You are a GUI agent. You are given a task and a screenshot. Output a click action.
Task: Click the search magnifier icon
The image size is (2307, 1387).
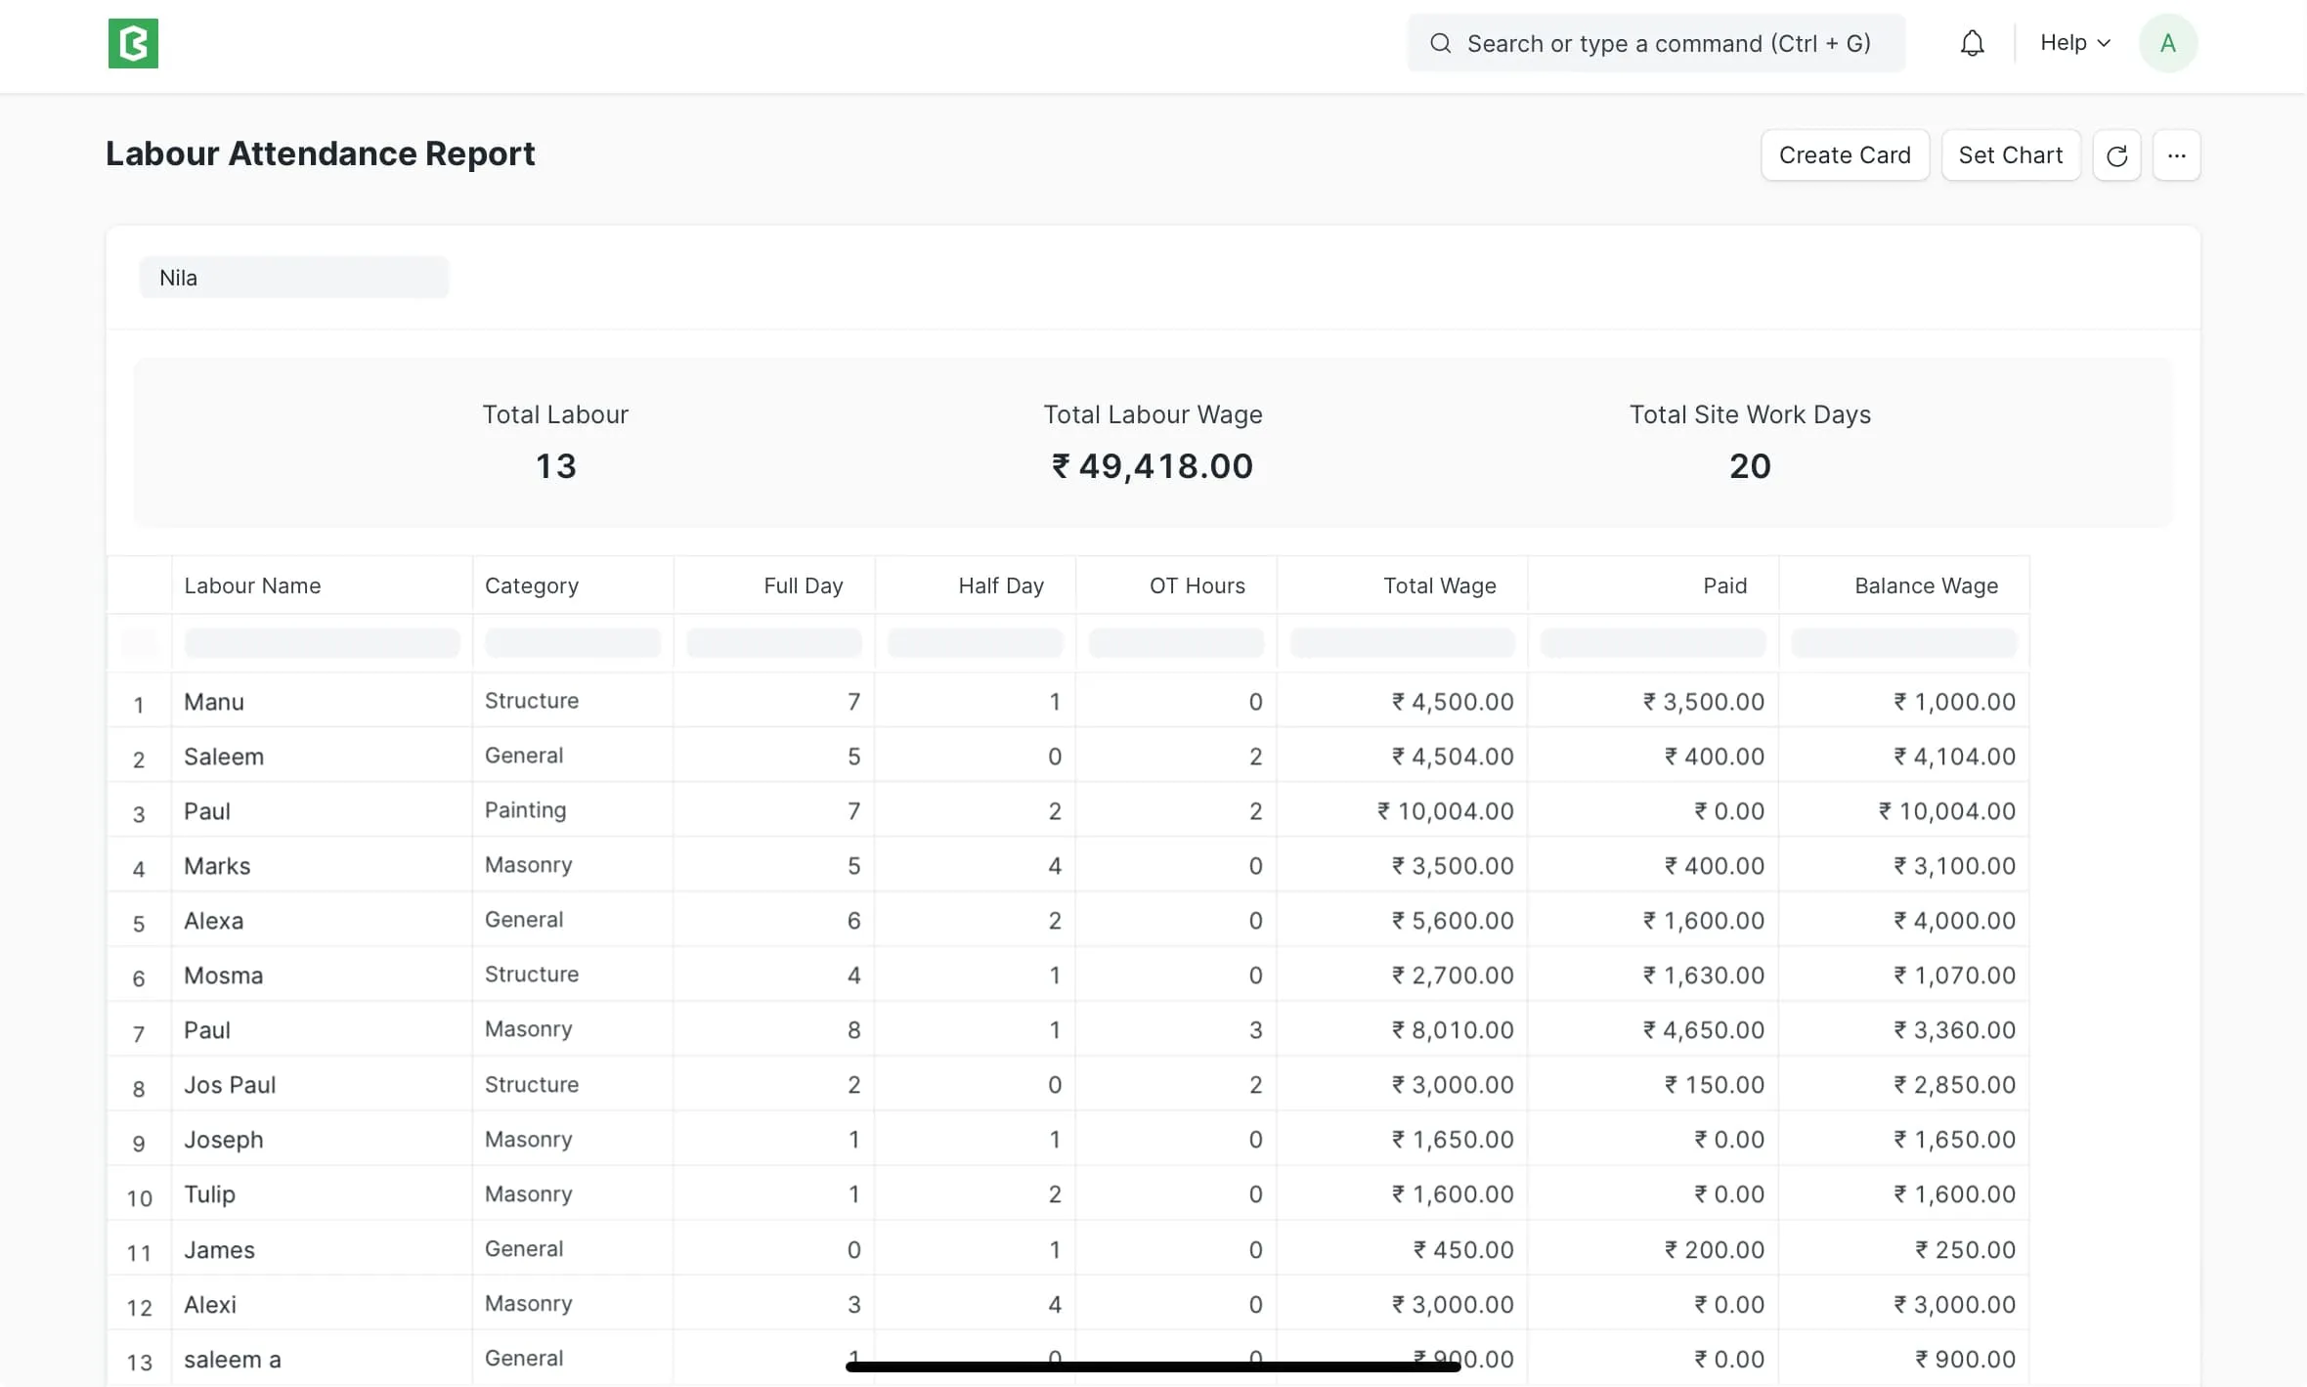1440,44
